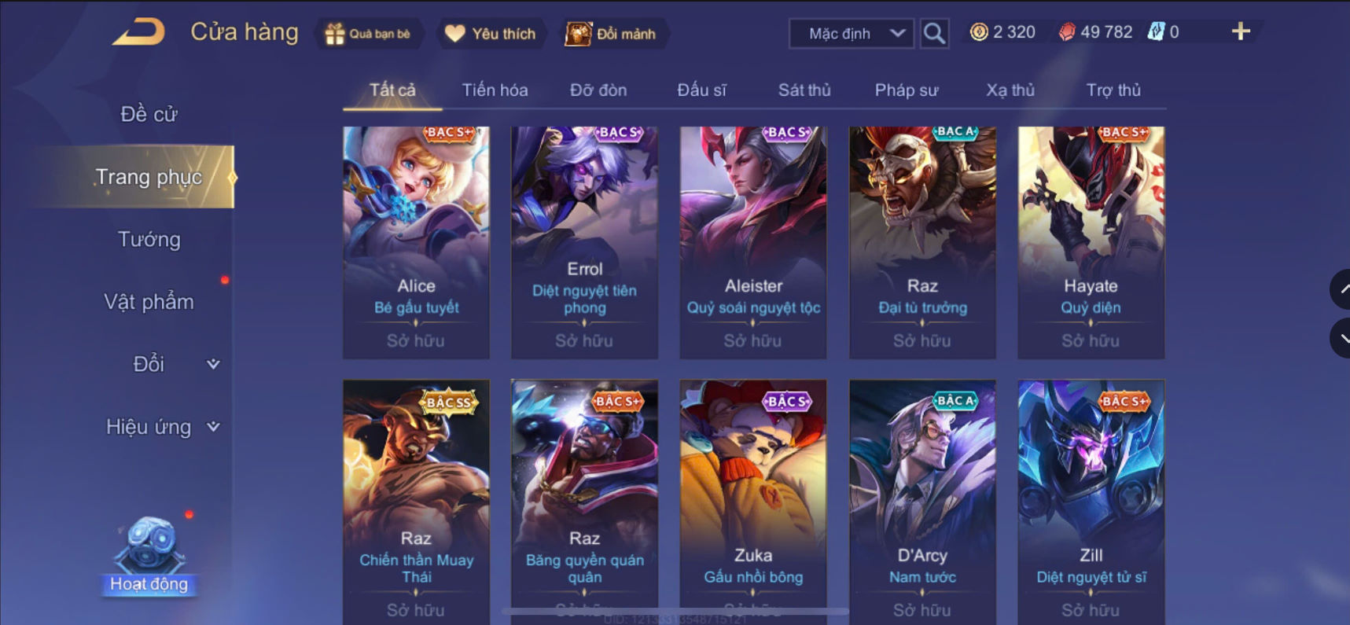Open Quà bạn bè gift button
The width and height of the screenshot is (1350, 625).
pyautogui.click(x=368, y=34)
